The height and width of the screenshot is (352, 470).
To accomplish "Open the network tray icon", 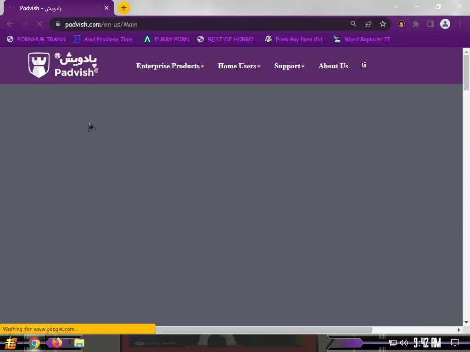I will click(393, 343).
